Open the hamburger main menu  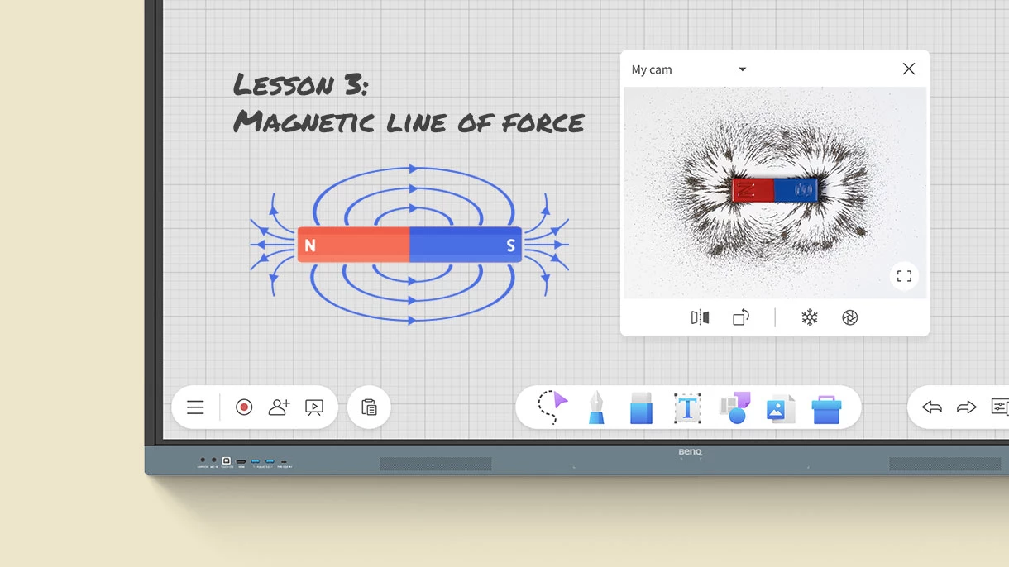pos(195,407)
